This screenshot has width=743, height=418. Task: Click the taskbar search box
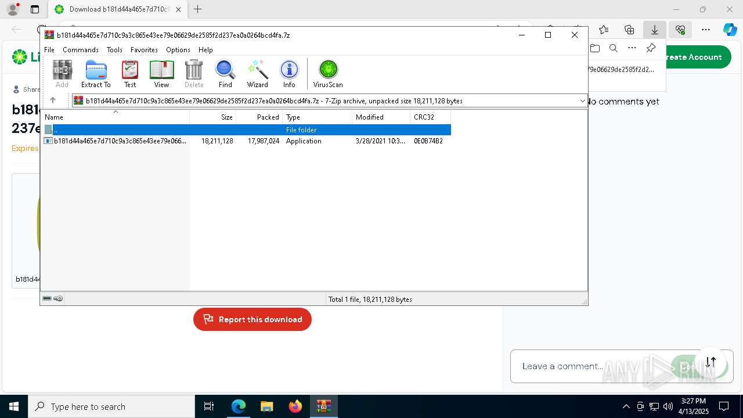click(x=111, y=406)
